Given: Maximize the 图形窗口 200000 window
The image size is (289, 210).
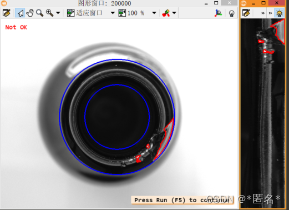Looking at the screenshot, I should (216, 3).
